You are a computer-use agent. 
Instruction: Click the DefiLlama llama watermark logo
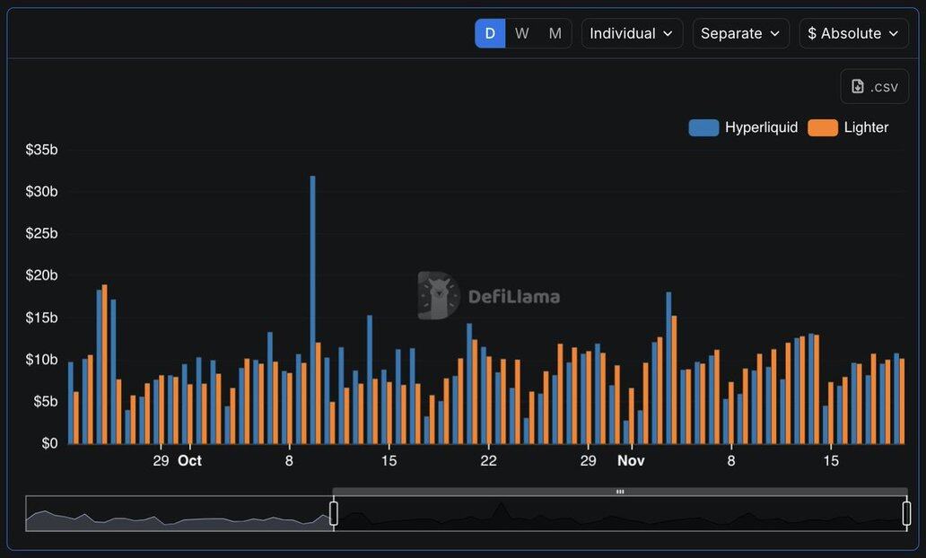coord(439,296)
